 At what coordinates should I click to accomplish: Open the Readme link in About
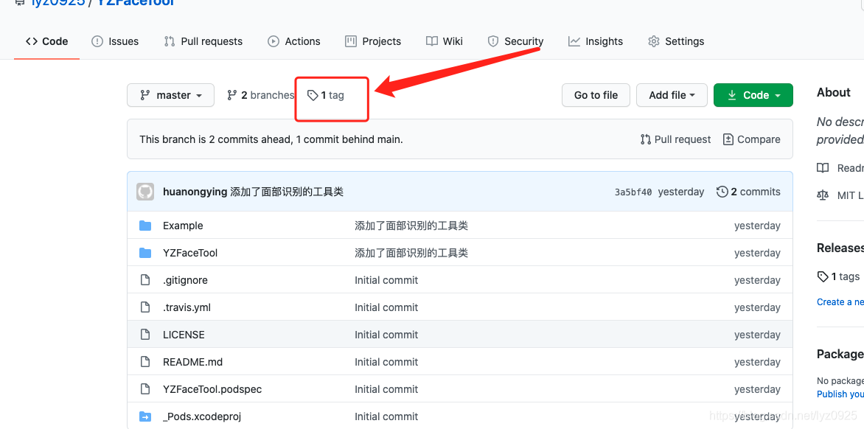point(840,168)
